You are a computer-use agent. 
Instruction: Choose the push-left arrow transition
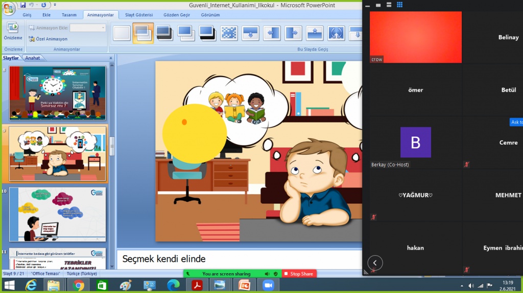pyautogui.click(x=271, y=33)
